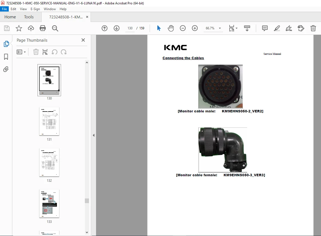Click the Service Manual header text
321x236 pixels.
272,54
